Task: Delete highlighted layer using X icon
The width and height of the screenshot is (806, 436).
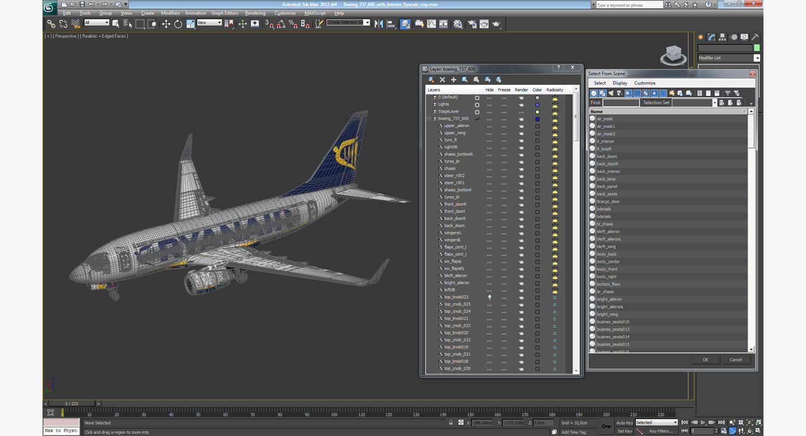Action: 442,80
